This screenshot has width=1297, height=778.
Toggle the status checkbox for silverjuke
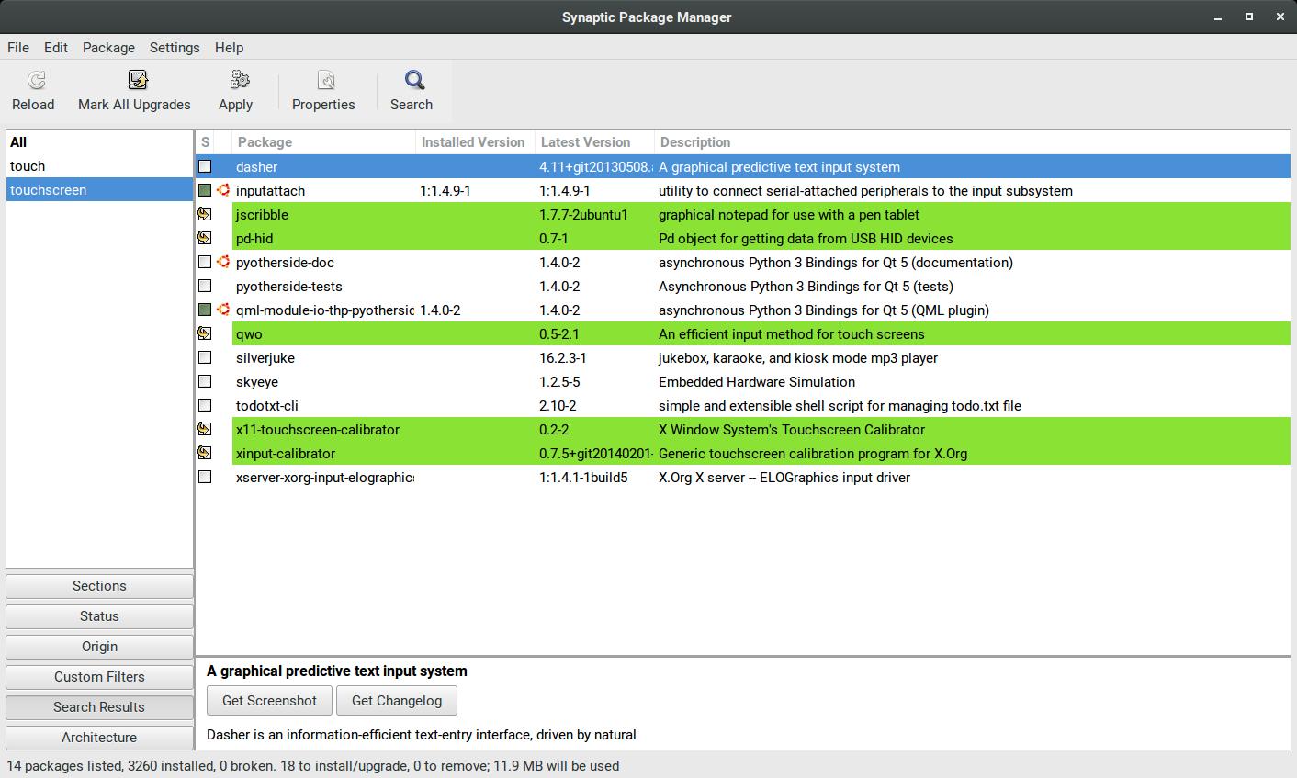coord(205,357)
